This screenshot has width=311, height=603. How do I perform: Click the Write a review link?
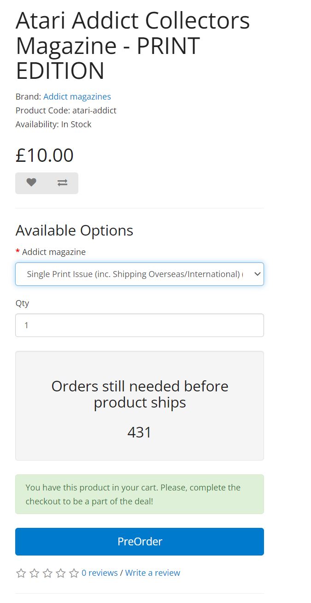pyautogui.click(x=153, y=573)
